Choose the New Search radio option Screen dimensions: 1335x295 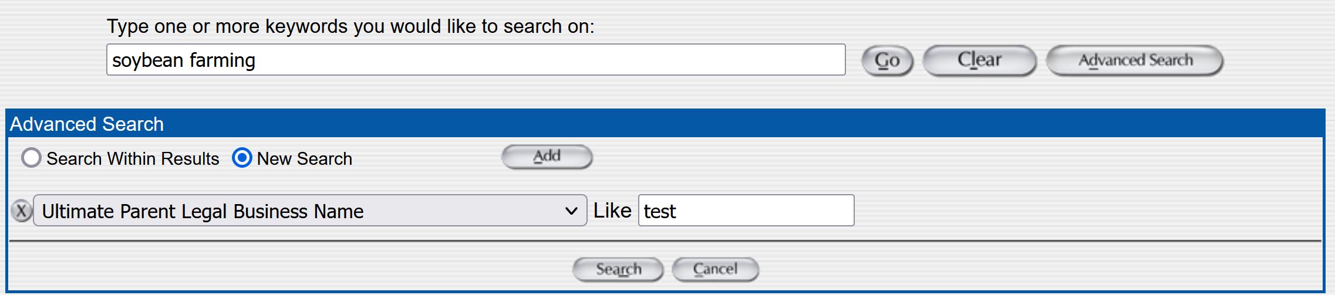242,158
